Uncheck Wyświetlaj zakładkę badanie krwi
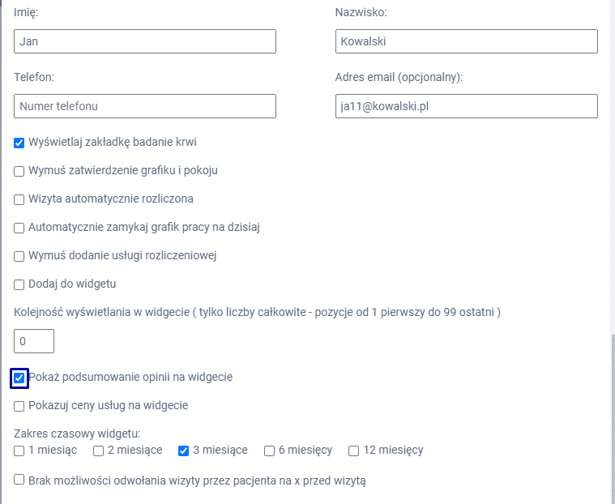Viewport: 615px width, 504px height. coord(19,143)
